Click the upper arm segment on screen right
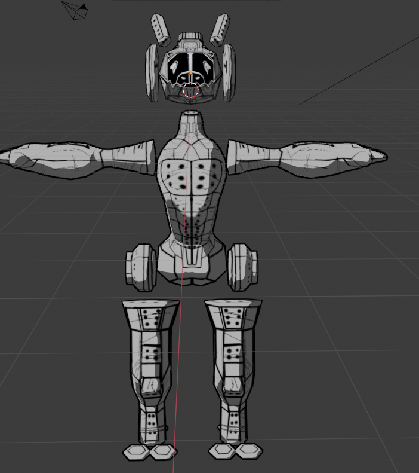Image resolution: width=419 pixels, height=473 pixels. pyautogui.click(x=254, y=156)
